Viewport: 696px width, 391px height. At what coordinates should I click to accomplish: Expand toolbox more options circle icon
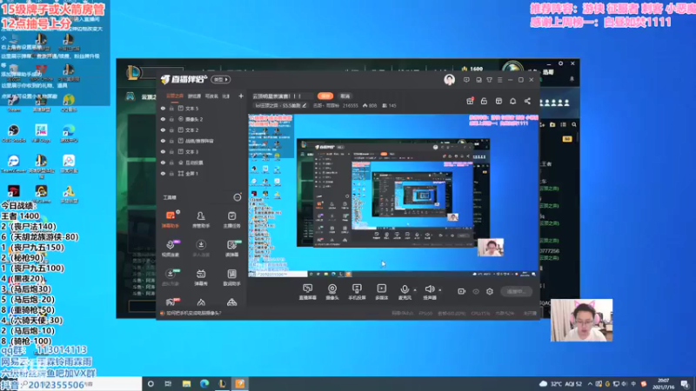pyautogui.click(x=238, y=197)
